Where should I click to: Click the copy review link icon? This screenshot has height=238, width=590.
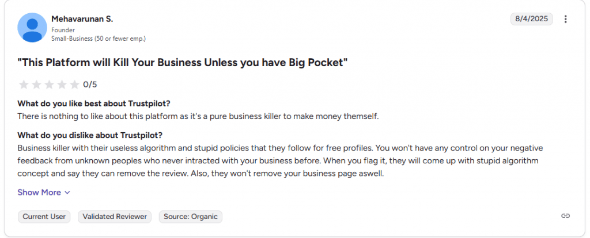click(x=565, y=216)
